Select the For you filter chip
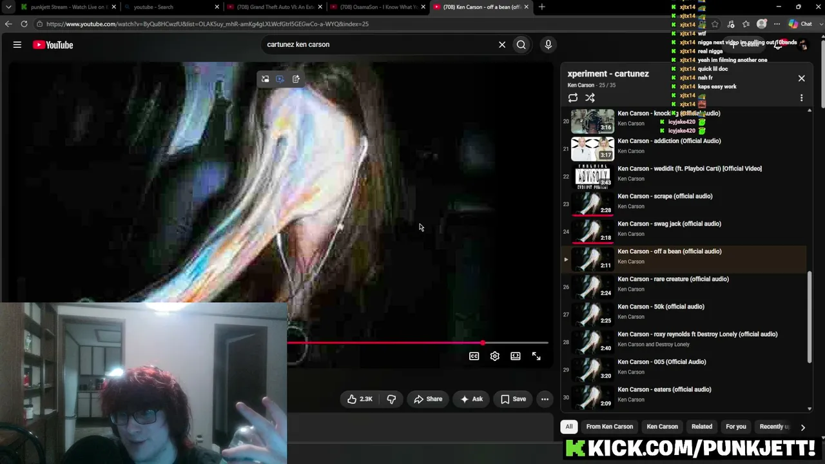Image resolution: width=825 pixels, height=464 pixels. coord(736,427)
